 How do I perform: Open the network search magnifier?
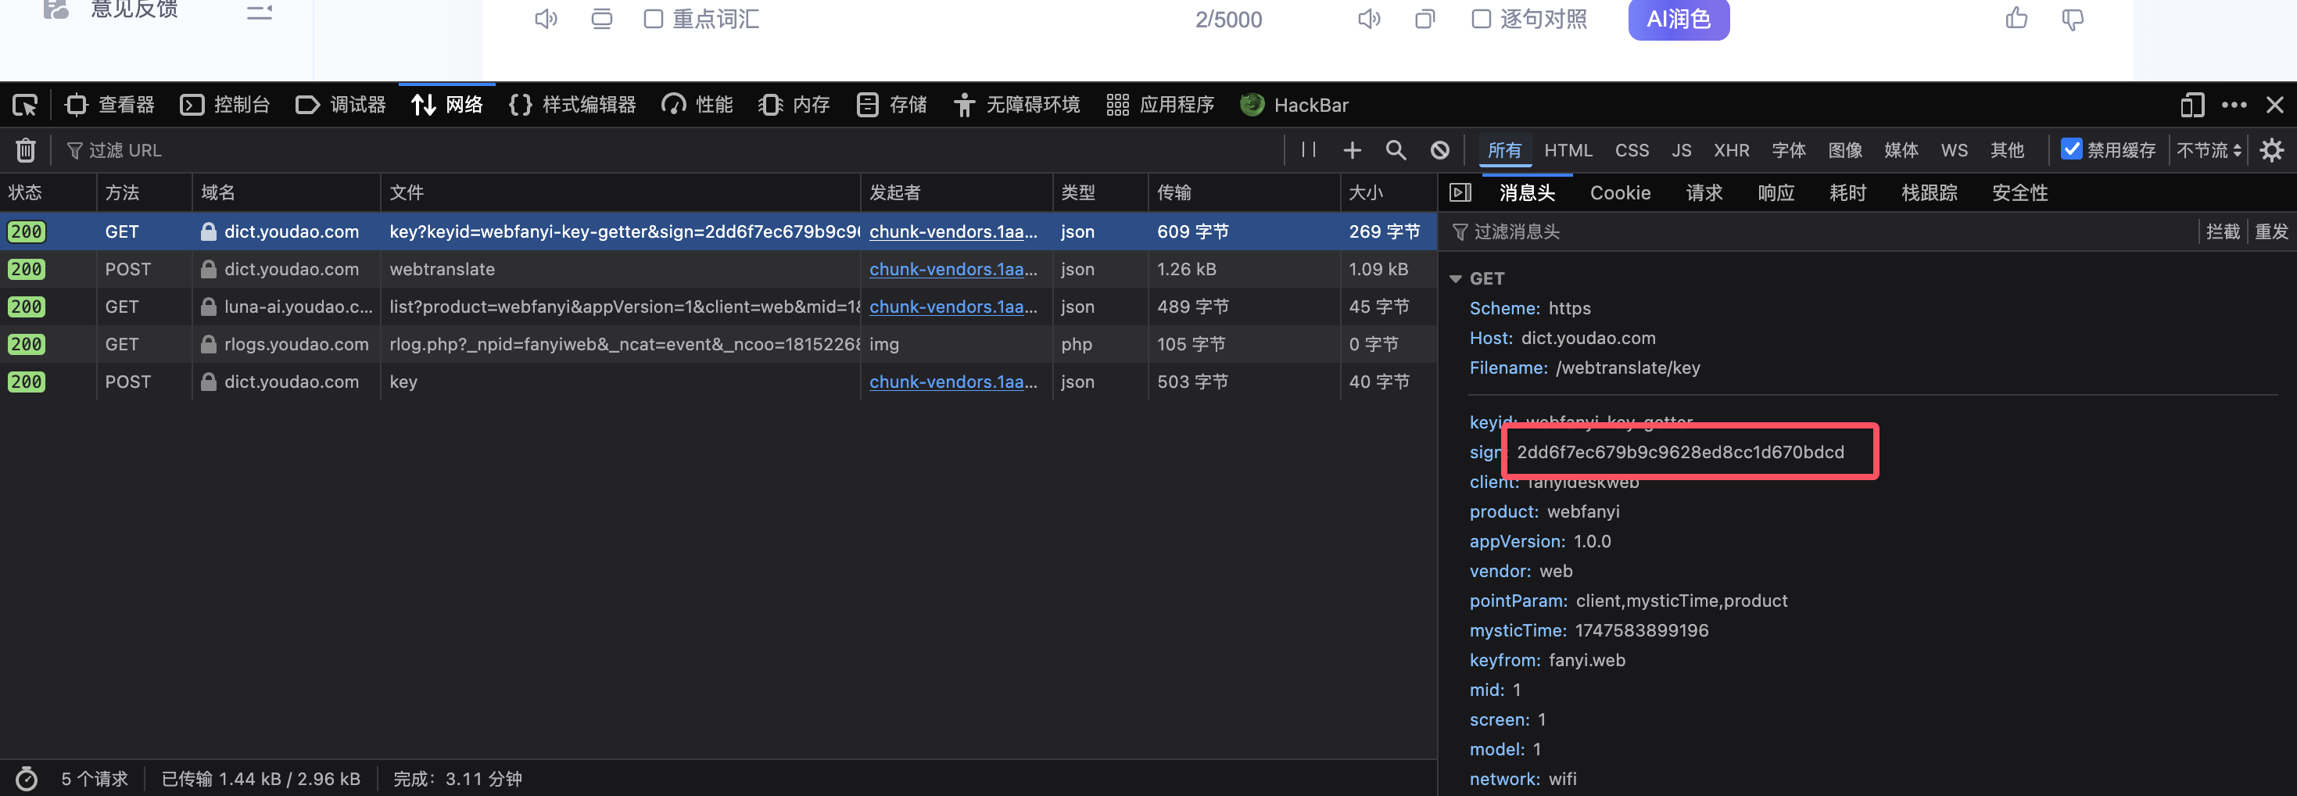(1396, 150)
